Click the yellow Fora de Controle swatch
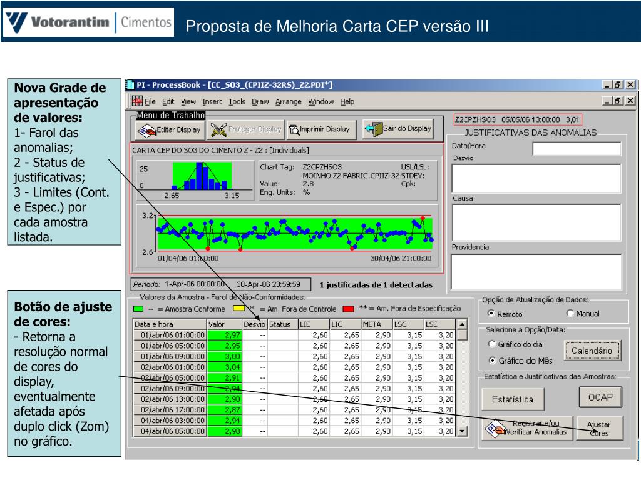641x480 pixels. pos(238,309)
